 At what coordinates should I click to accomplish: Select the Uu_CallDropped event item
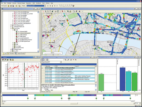(22, 36)
